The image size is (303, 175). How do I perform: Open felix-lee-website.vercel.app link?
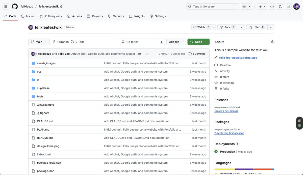pos(238,58)
